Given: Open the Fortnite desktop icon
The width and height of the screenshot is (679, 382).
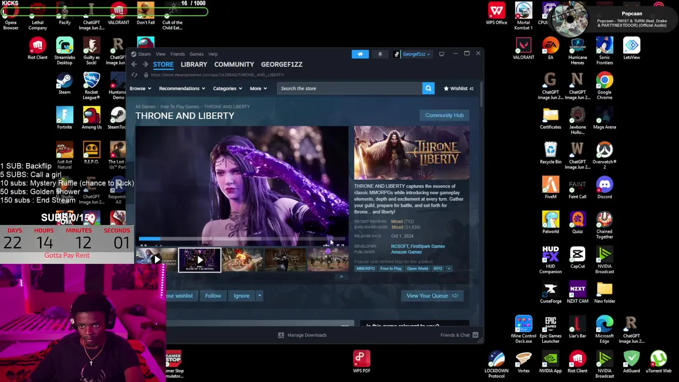Looking at the screenshot, I should click(64, 118).
